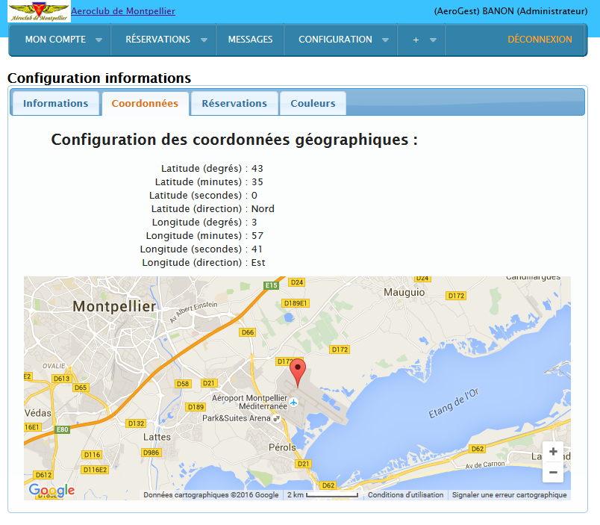
Task: Click the Latitude (degrés) value 43
Action: (257, 169)
